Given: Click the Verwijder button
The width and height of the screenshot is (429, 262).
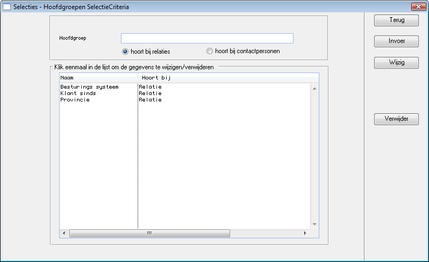Looking at the screenshot, I should click(x=396, y=119).
